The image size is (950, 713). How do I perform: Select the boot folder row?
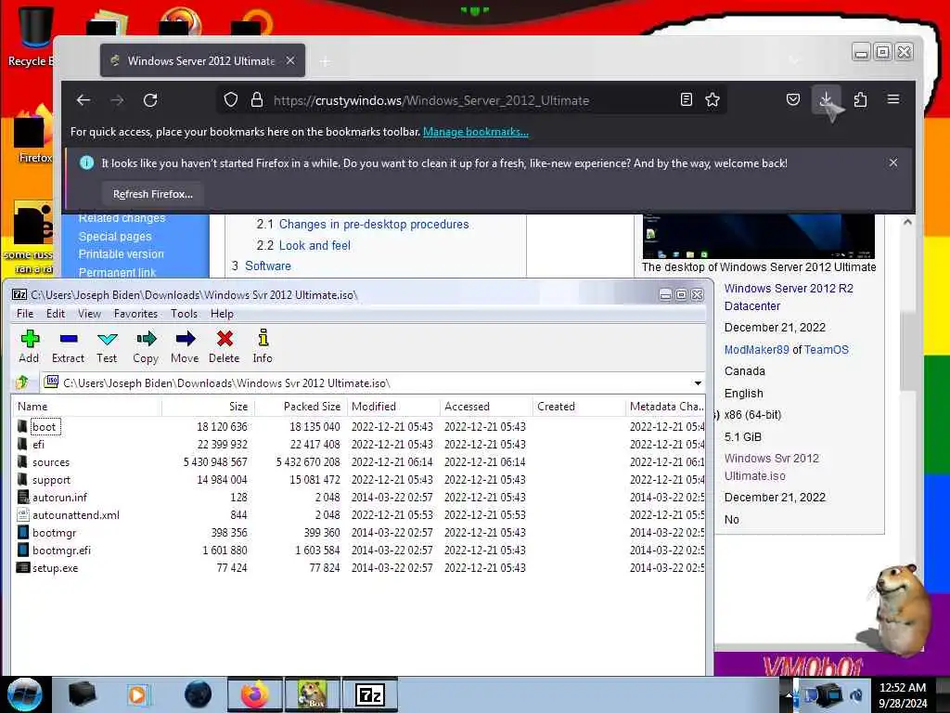(x=359, y=427)
